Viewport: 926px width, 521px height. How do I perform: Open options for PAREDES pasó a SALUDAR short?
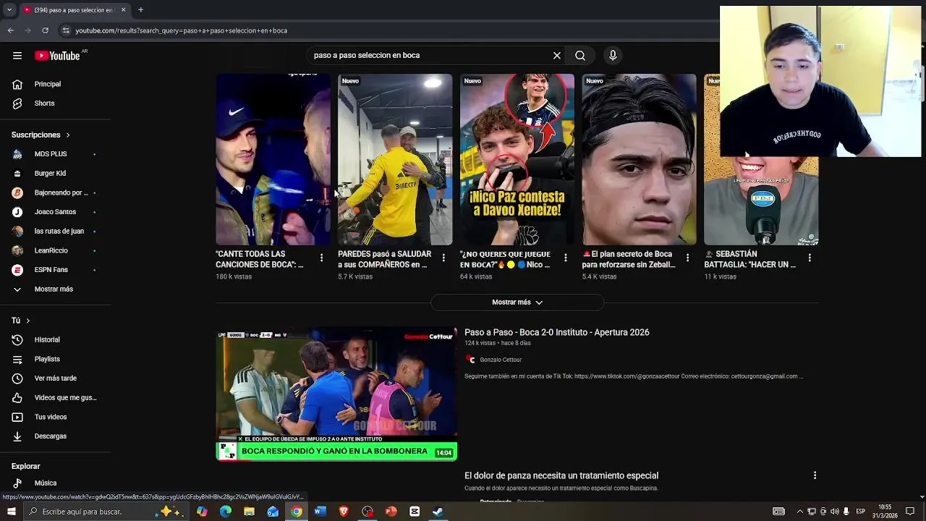pyautogui.click(x=443, y=258)
